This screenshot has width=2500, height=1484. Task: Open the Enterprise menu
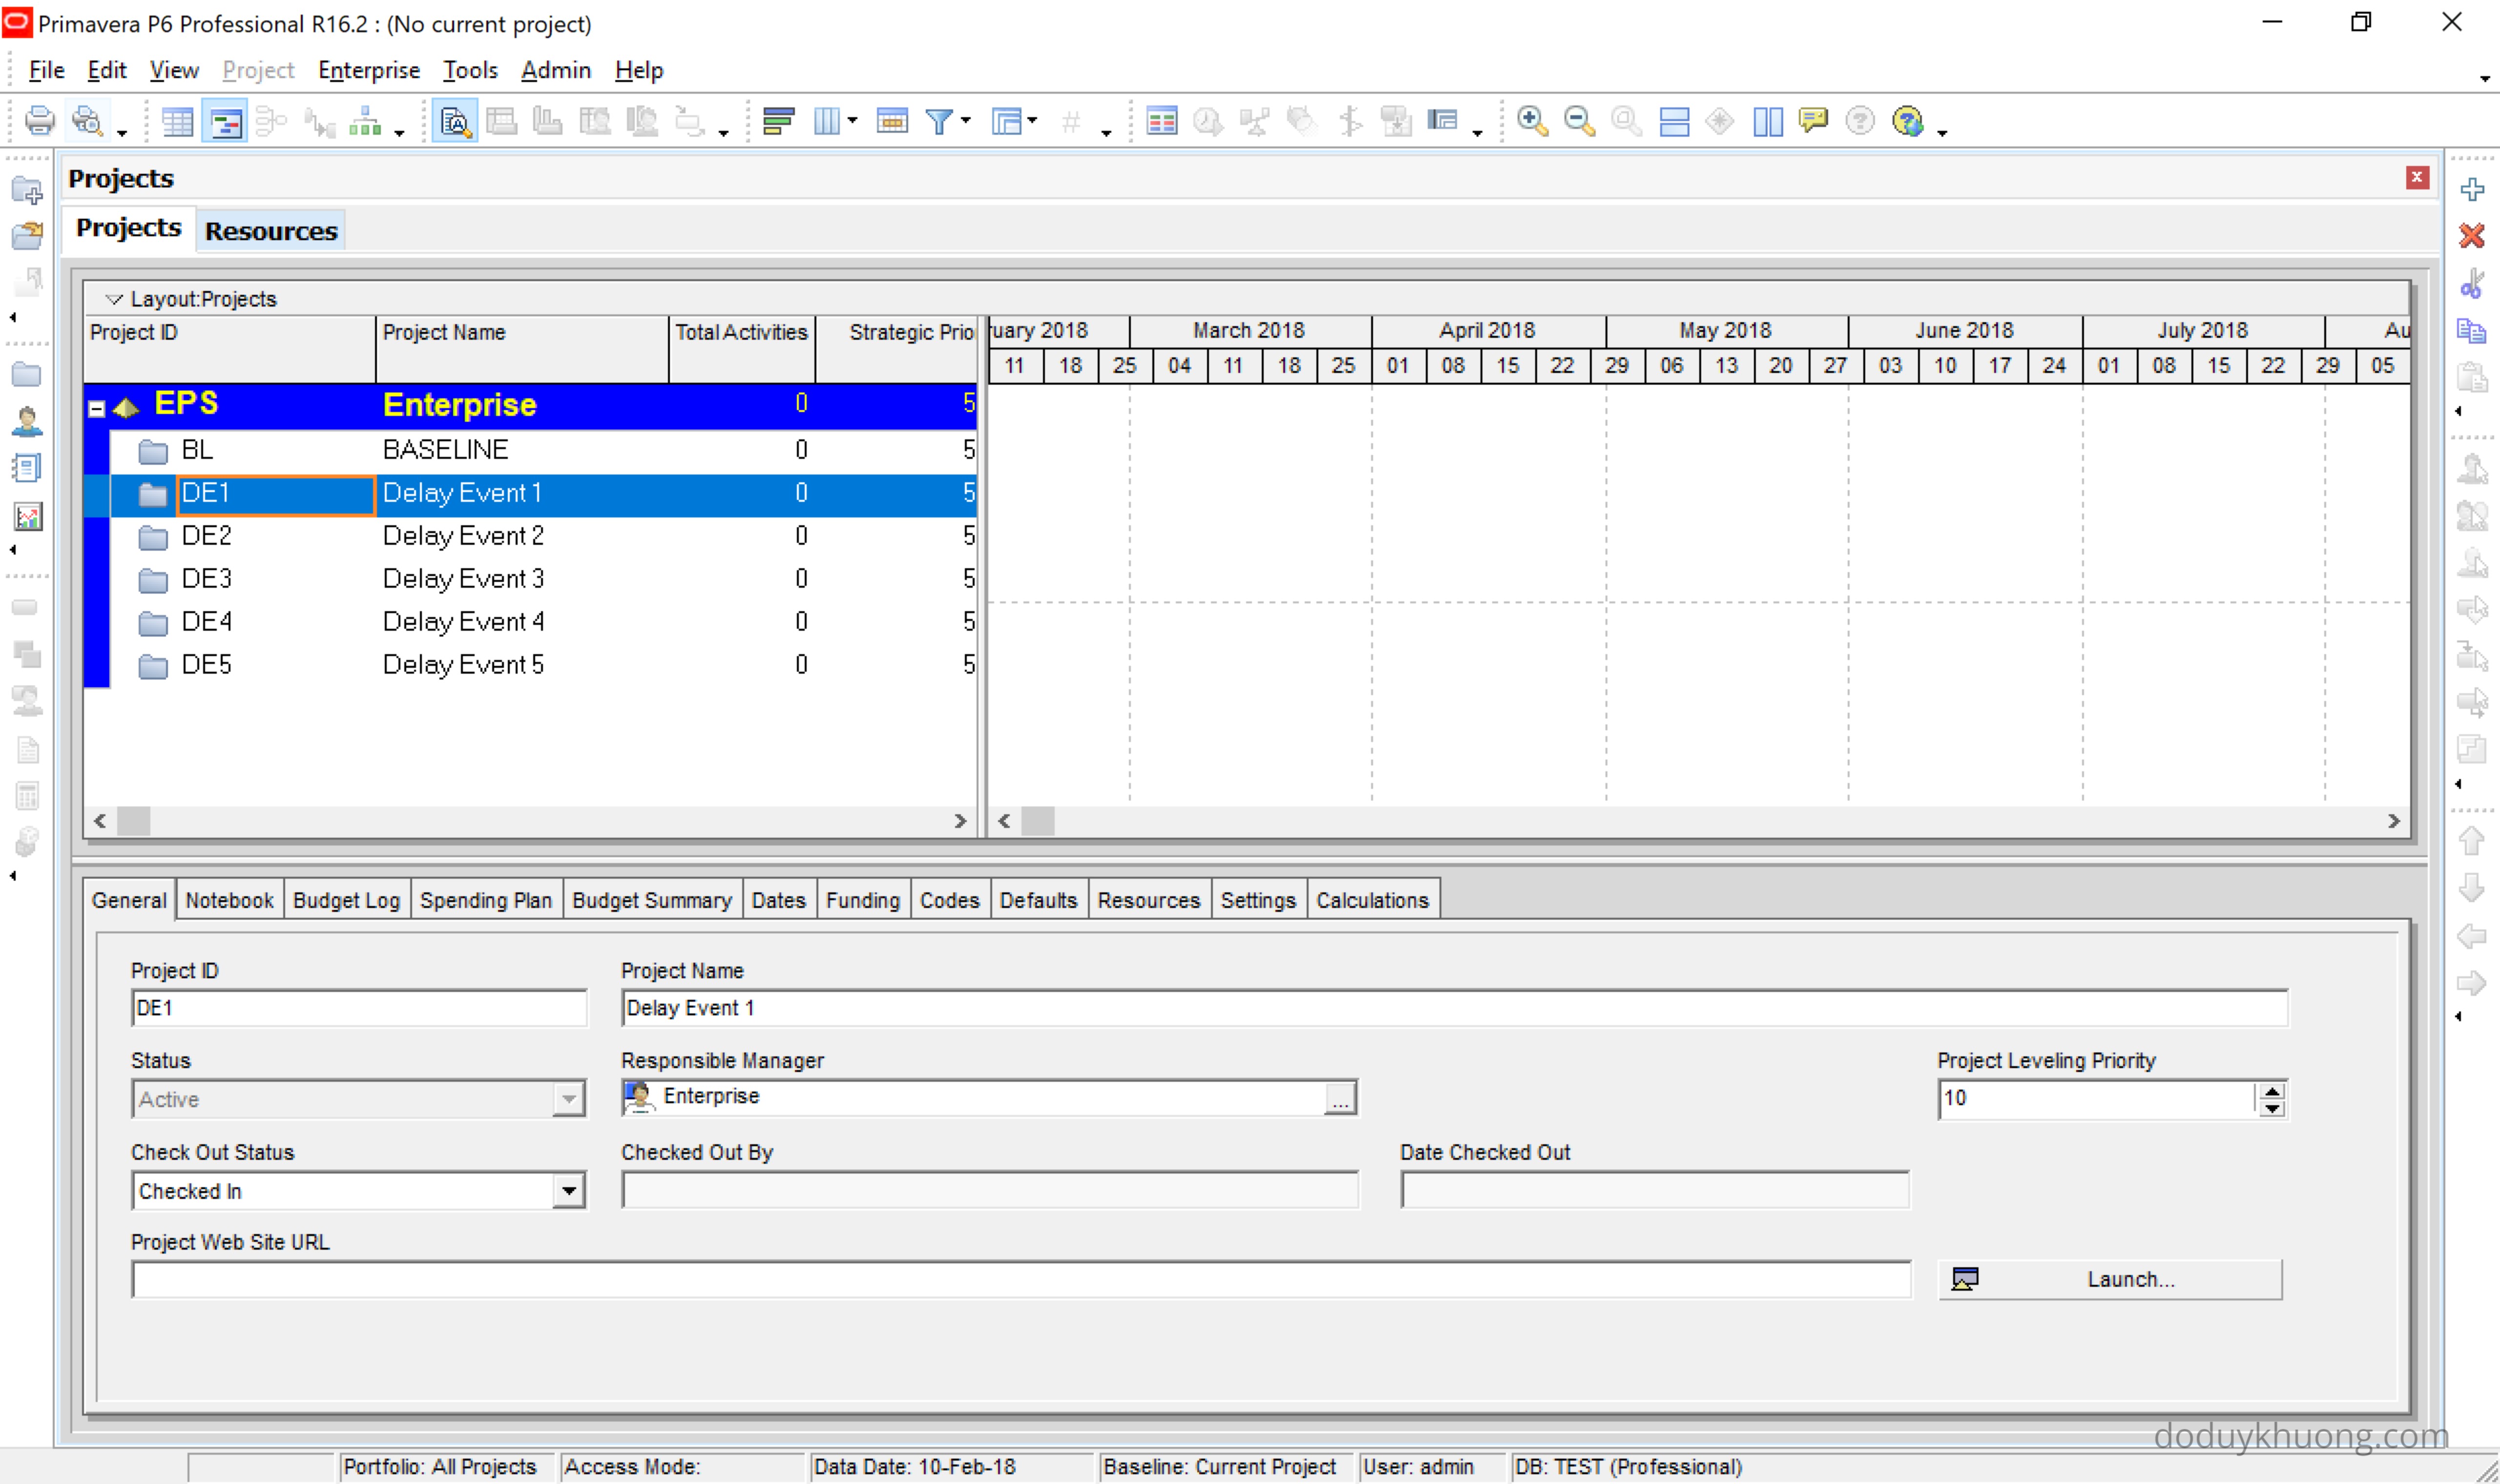pos(368,70)
